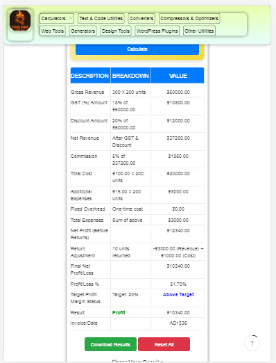Select the Fixed Overhead row label
The image size is (276, 363).
tap(87, 209)
